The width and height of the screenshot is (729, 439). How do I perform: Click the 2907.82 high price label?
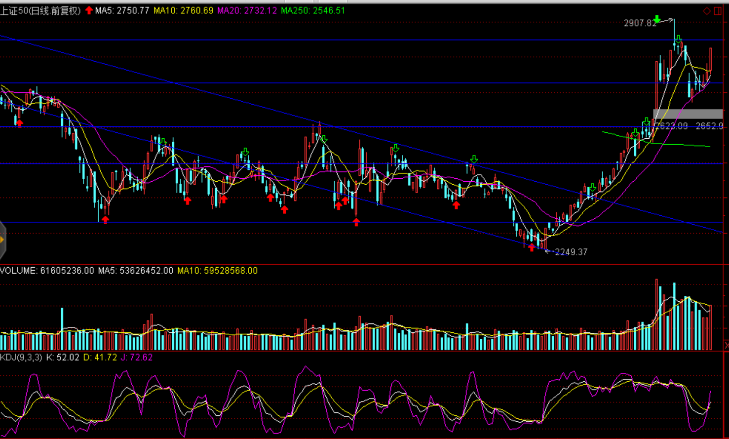[640, 23]
